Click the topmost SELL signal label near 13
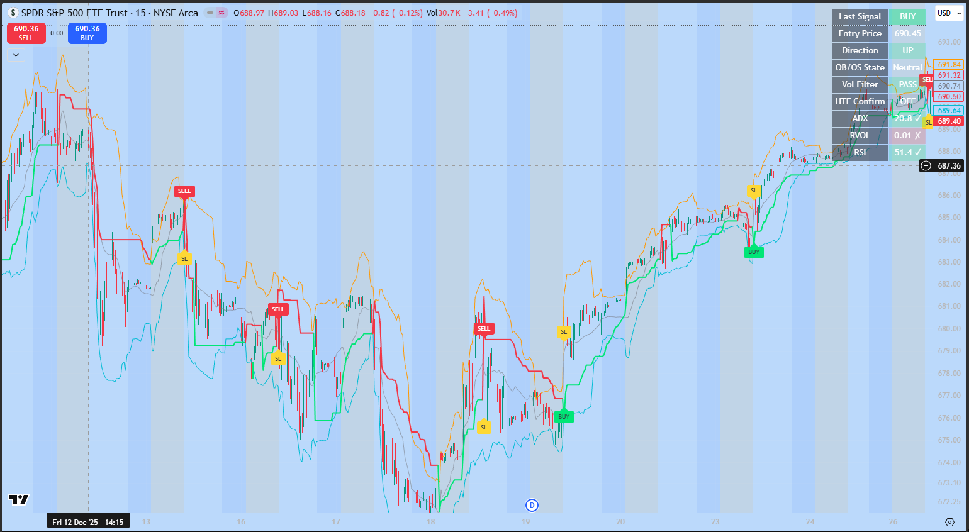This screenshot has width=969, height=532. pyautogui.click(x=184, y=191)
